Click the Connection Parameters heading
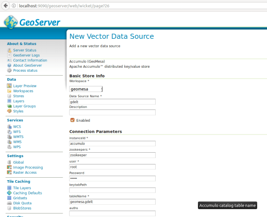This screenshot has height=217, width=267. coord(96,132)
